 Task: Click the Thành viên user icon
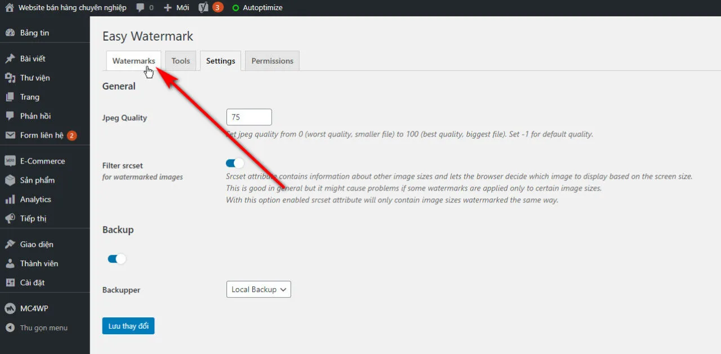pyautogui.click(x=10, y=264)
